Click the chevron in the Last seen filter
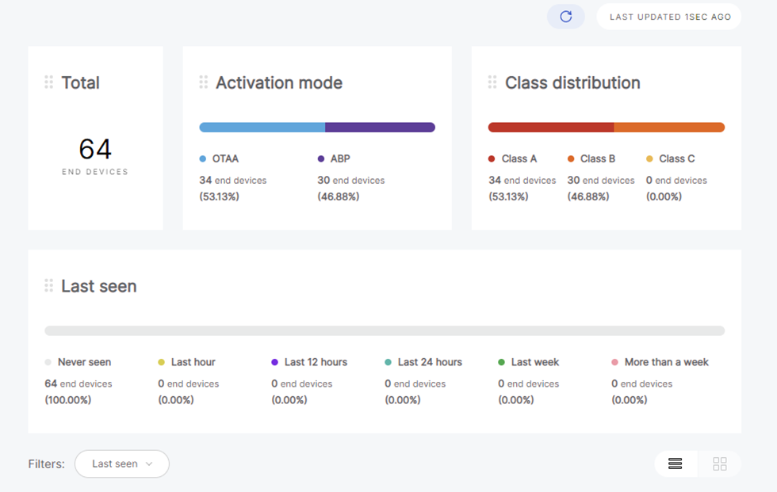The height and width of the screenshot is (492, 777). [x=149, y=463]
